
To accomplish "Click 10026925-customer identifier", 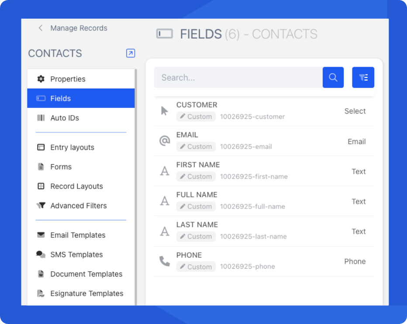I will click(252, 117).
